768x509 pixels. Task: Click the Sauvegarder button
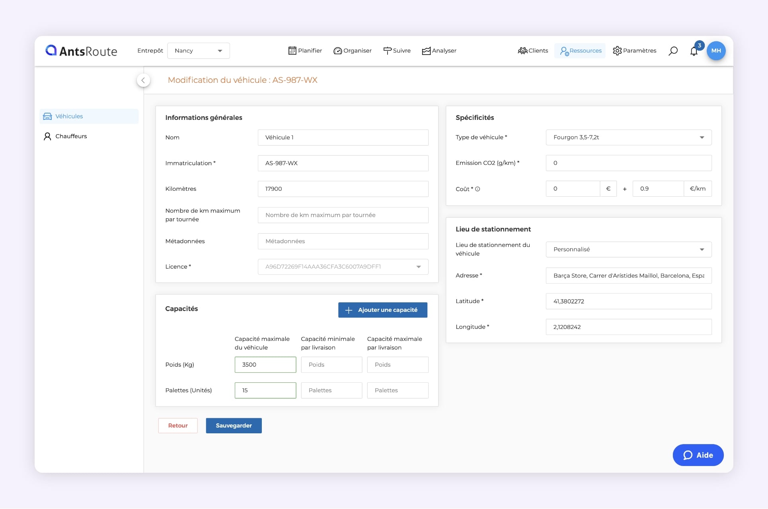(x=234, y=425)
